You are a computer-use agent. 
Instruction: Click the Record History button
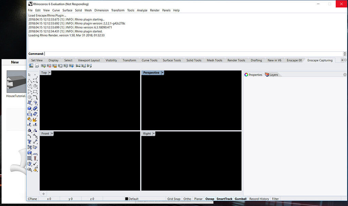pos(259,199)
